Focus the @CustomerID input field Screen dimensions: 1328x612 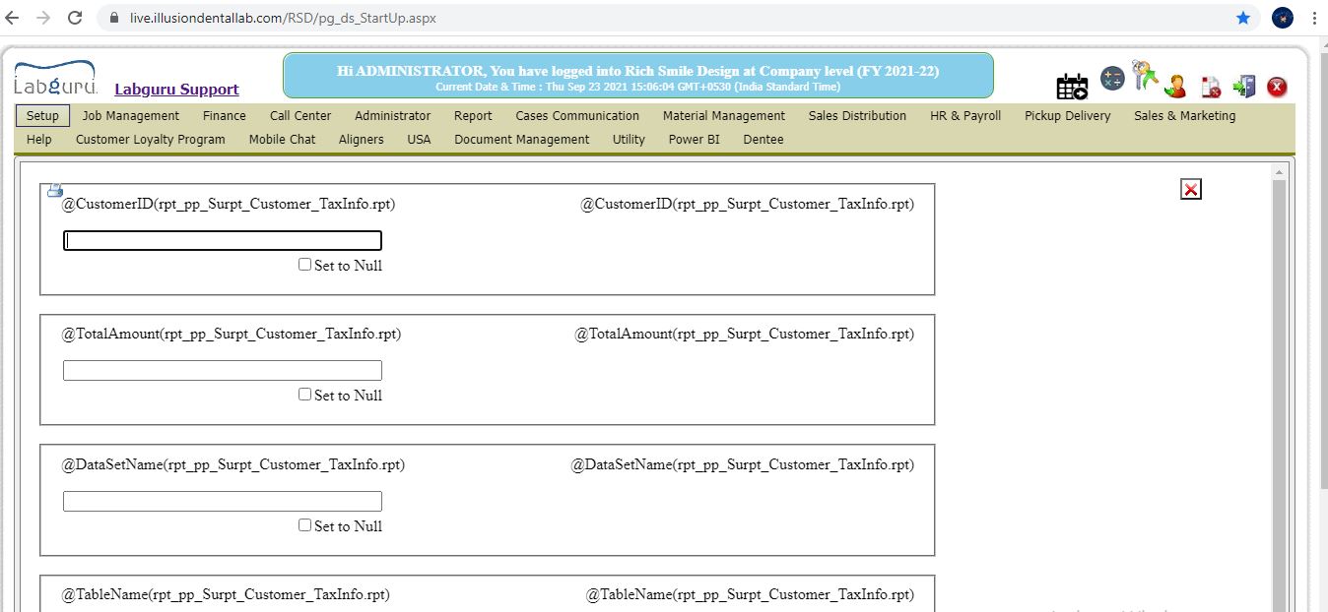pos(223,241)
